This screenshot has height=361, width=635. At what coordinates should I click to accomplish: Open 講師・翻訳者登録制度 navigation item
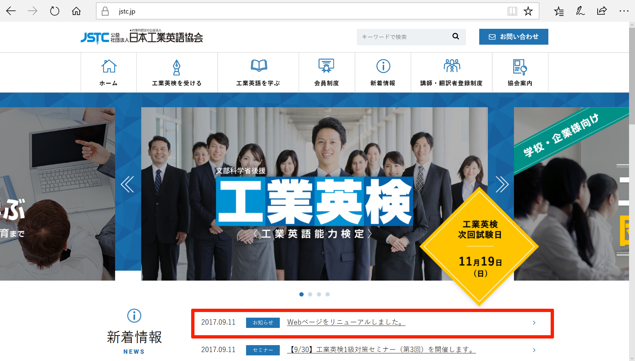pos(451,72)
